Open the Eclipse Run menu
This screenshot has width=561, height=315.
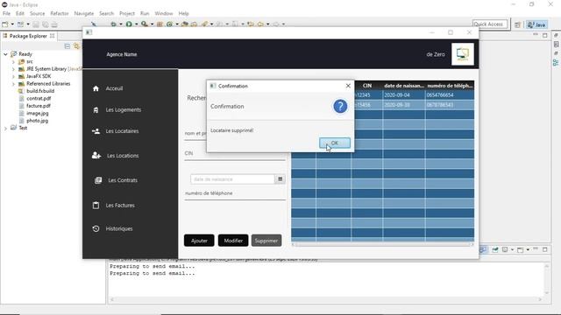click(145, 13)
